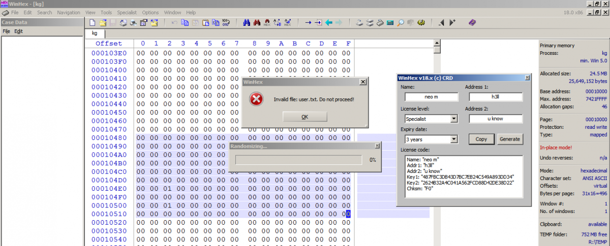Open the Help menu
The height and width of the screenshot is (246, 610).
tap(191, 12)
